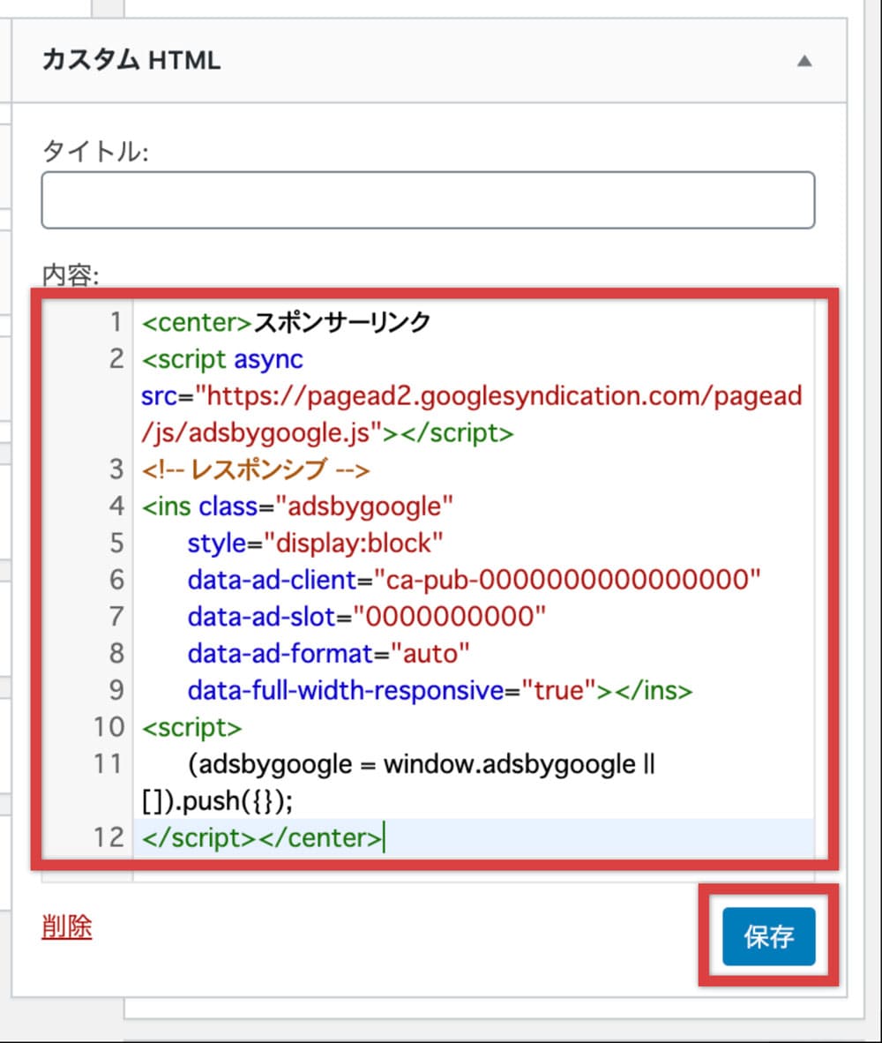Click the 'data-ad-format="auto"' line
The image size is (882, 1043).
328,654
